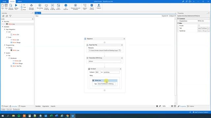Toggle the Private checkbox in Properties

coord(199,26)
